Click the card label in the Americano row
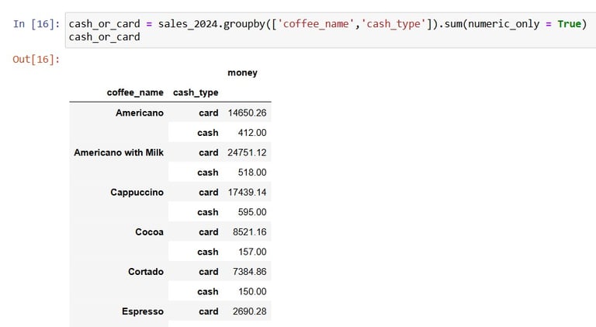The width and height of the screenshot is (596, 327). 208,113
